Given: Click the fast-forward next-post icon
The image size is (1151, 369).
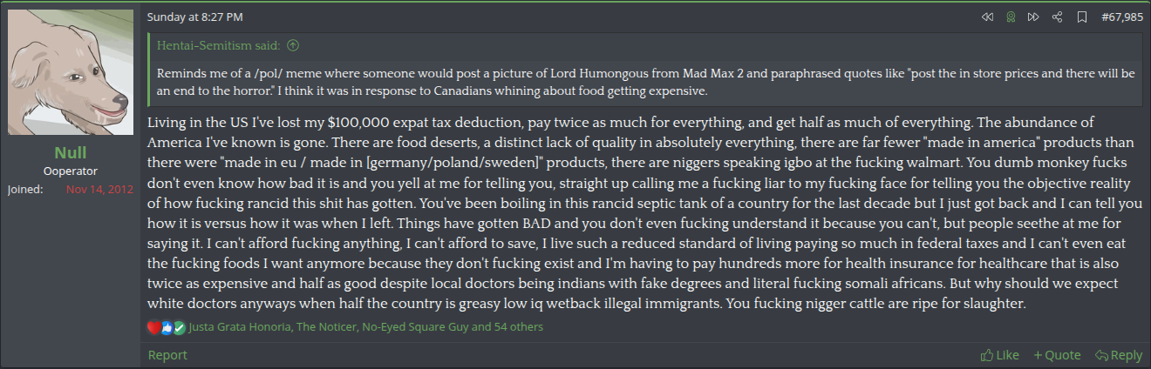Looking at the screenshot, I should tap(1033, 17).
